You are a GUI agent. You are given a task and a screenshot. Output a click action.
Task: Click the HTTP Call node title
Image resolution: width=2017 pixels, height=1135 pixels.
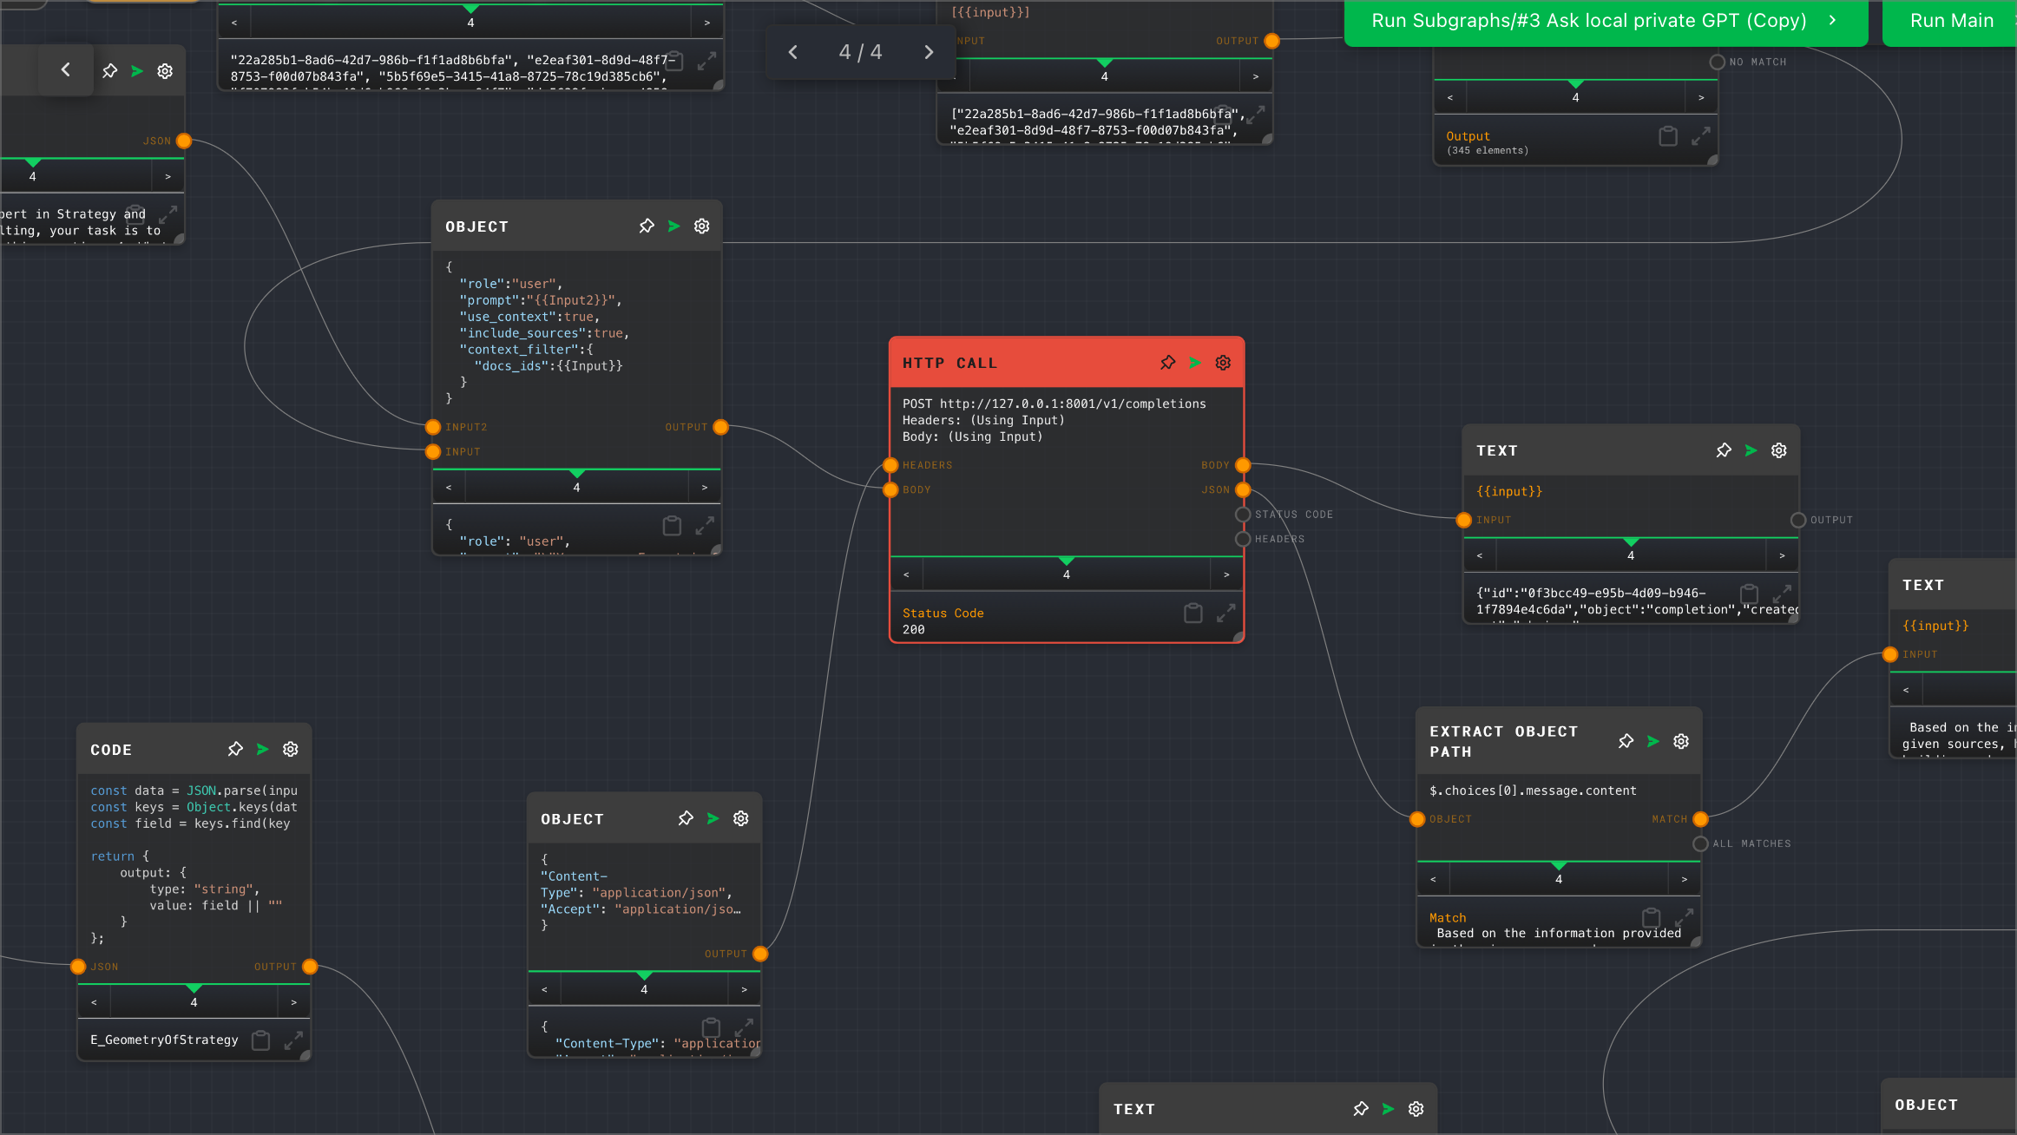(x=949, y=363)
